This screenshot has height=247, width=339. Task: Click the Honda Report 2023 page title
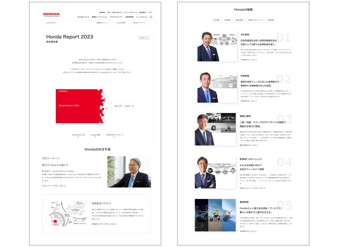pyautogui.click(x=69, y=37)
